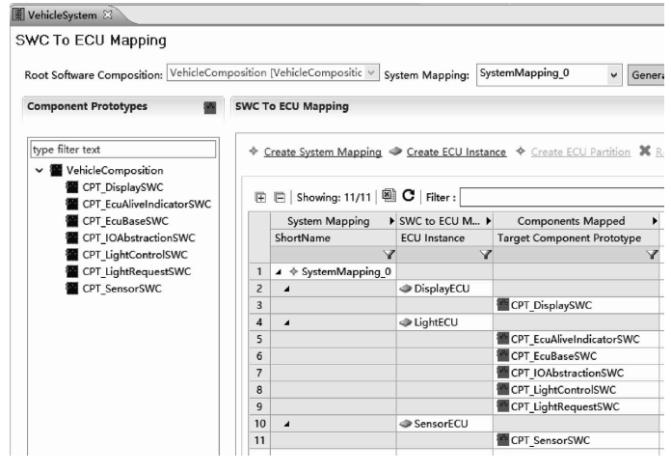Click the type filter text field
The width and height of the screenshot is (671, 473).
(x=123, y=150)
